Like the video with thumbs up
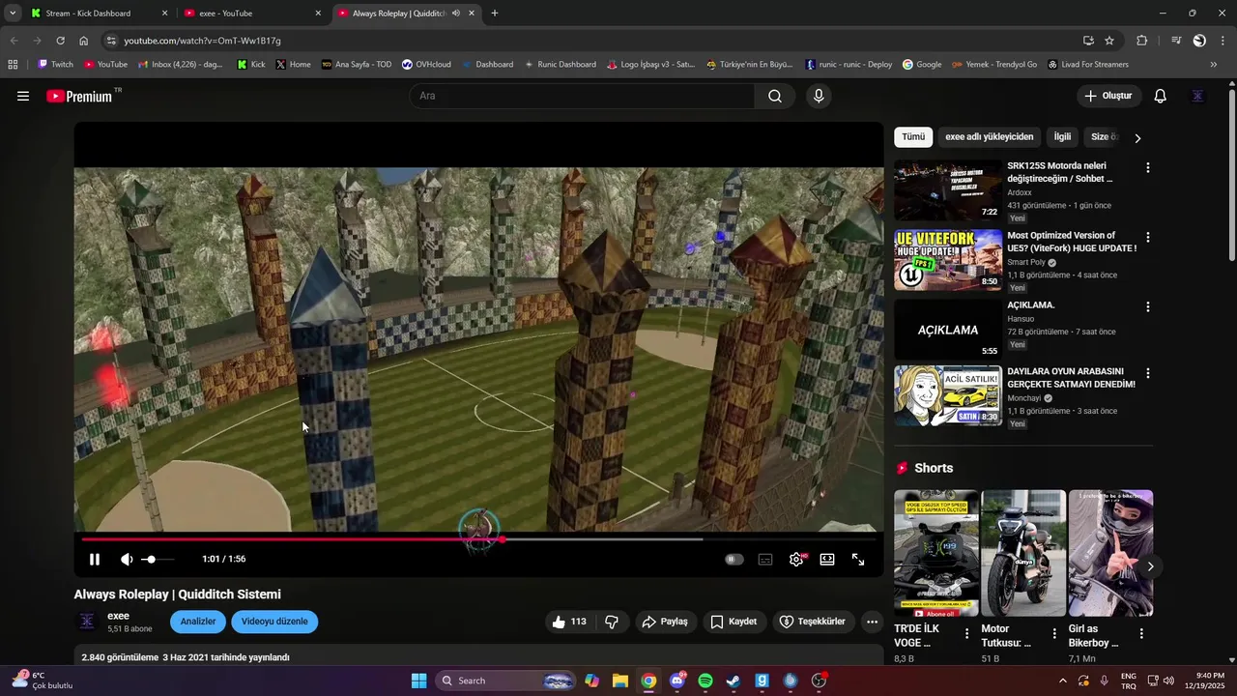This screenshot has height=696, width=1237. point(569,622)
